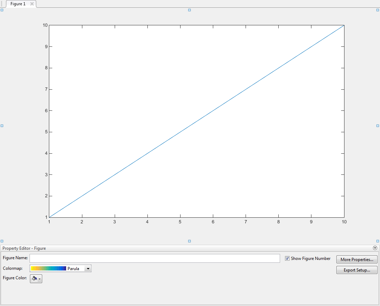Toggle the Show Figure Number checkbox

287,259
